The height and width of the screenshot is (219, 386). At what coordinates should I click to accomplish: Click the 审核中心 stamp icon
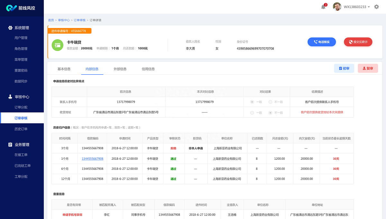[x=10, y=97]
